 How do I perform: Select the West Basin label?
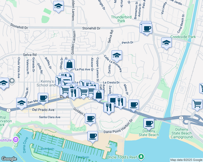[47, 149]
